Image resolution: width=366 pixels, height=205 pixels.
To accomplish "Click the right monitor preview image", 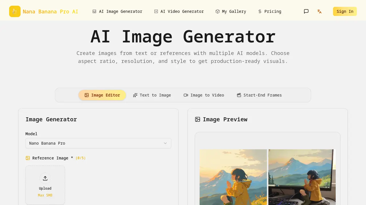I will pos(302,177).
